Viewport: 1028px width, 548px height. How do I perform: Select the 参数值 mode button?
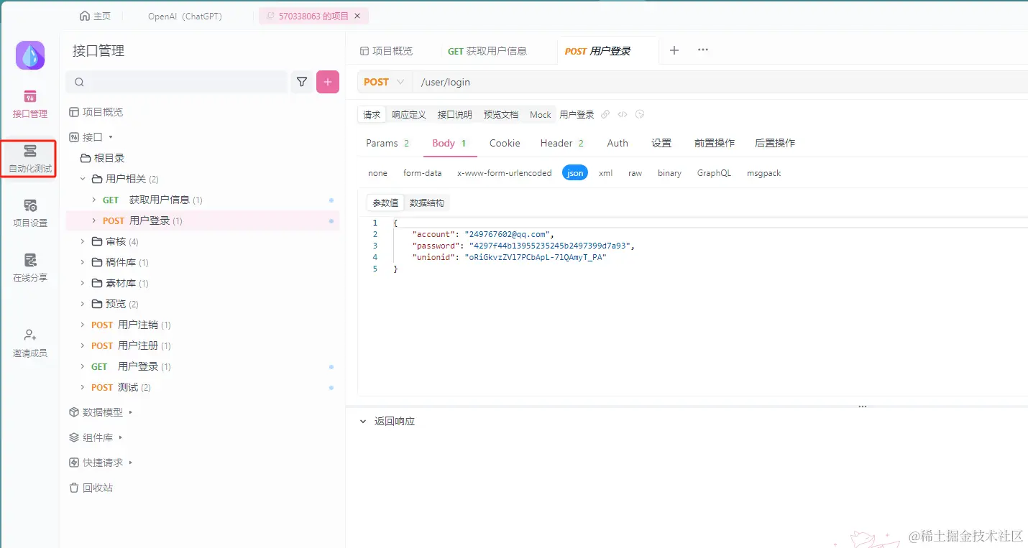(x=385, y=203)
